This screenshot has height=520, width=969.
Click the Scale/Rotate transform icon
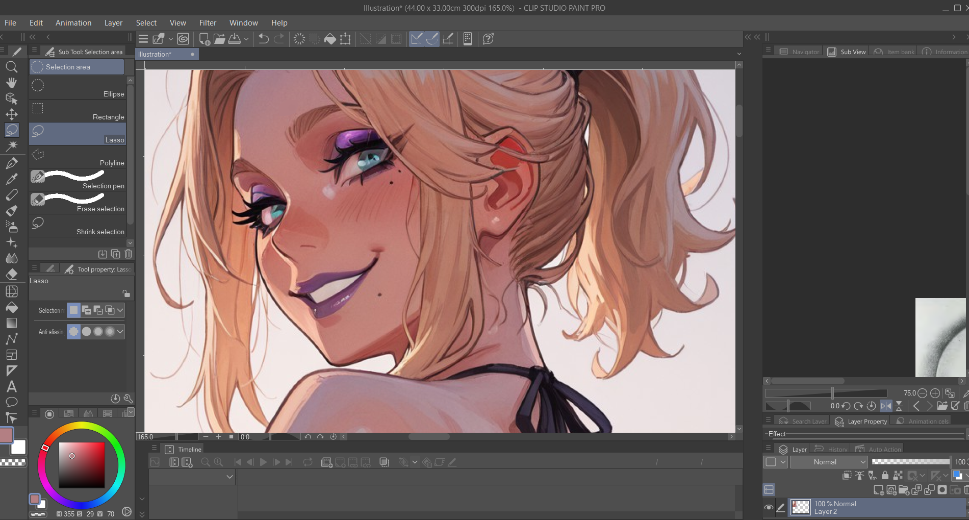click(x=345, y=39)
